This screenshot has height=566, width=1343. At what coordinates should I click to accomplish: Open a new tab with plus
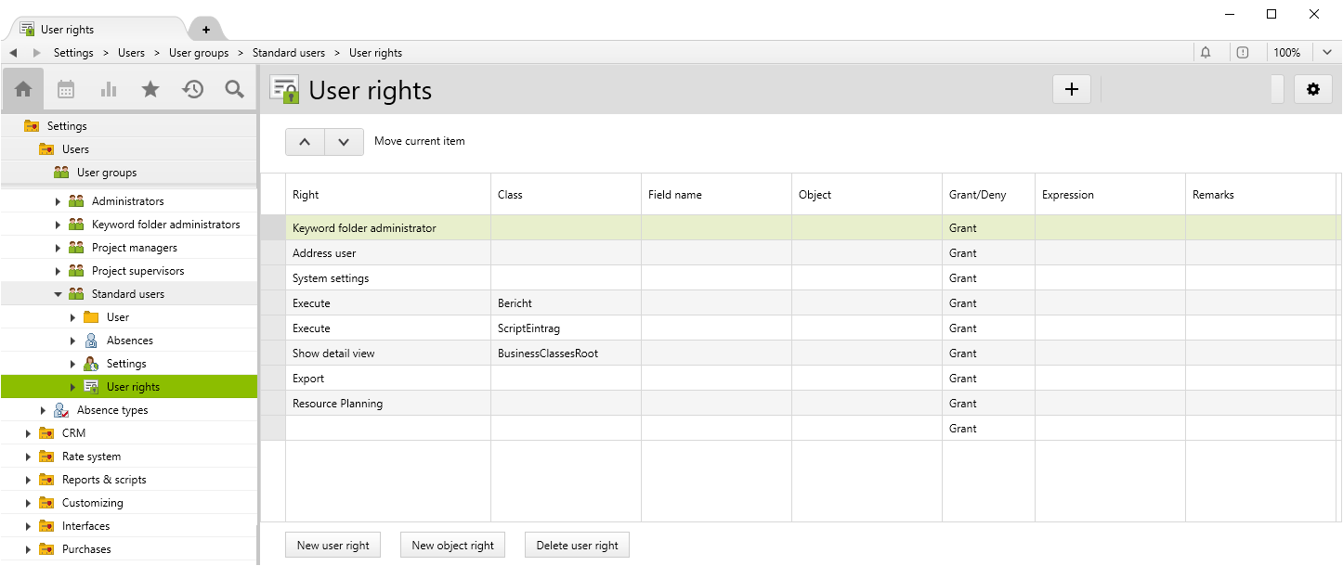click(x=205, y=30)
